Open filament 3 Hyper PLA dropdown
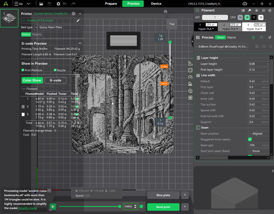Viewport: 274px width, 214px height. click(x=254, y=29)
